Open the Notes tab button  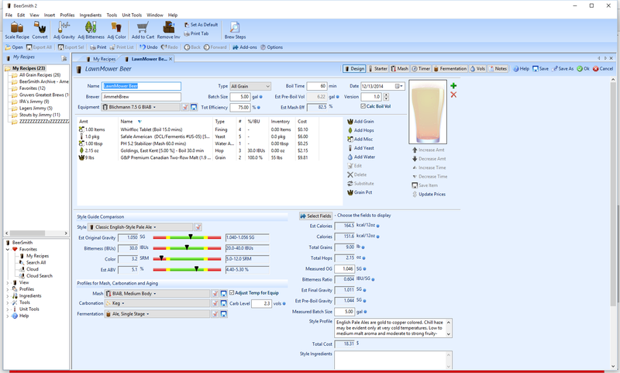498,68
